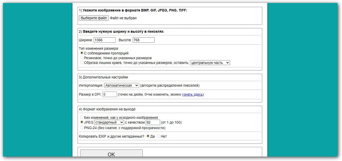342x161 pixels.
Task: Select the JPEG output format radio
Action: [x=82, y=122]
